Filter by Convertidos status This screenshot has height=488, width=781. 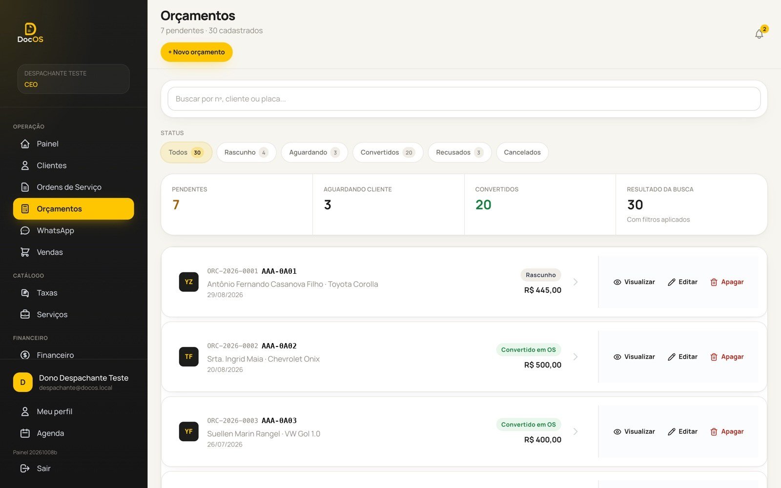click(388, 152)
